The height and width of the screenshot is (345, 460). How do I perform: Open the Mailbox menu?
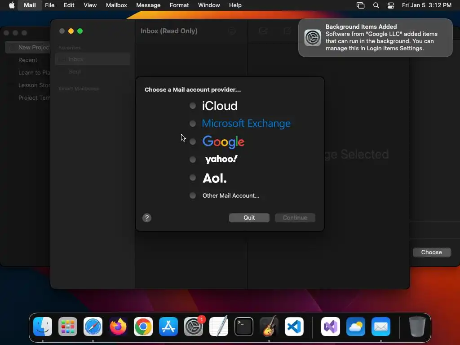click(116, 5)
